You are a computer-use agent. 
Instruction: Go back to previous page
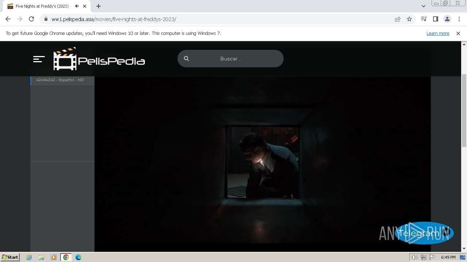[x=8, y=19]
